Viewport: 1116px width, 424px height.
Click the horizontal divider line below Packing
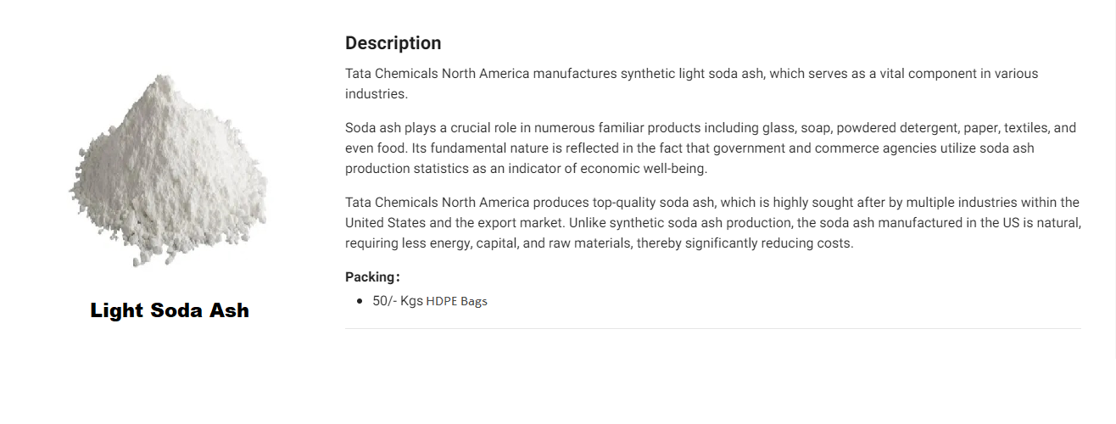[712, 328]
